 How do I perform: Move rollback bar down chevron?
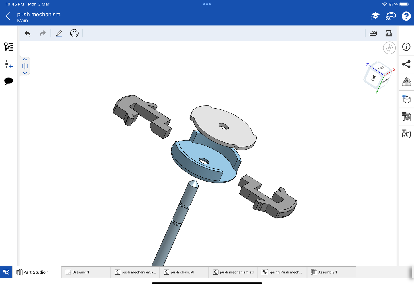coord(25,73)
